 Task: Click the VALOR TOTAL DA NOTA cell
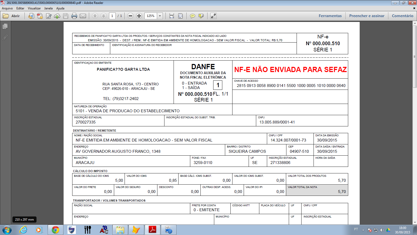[317, 190]
